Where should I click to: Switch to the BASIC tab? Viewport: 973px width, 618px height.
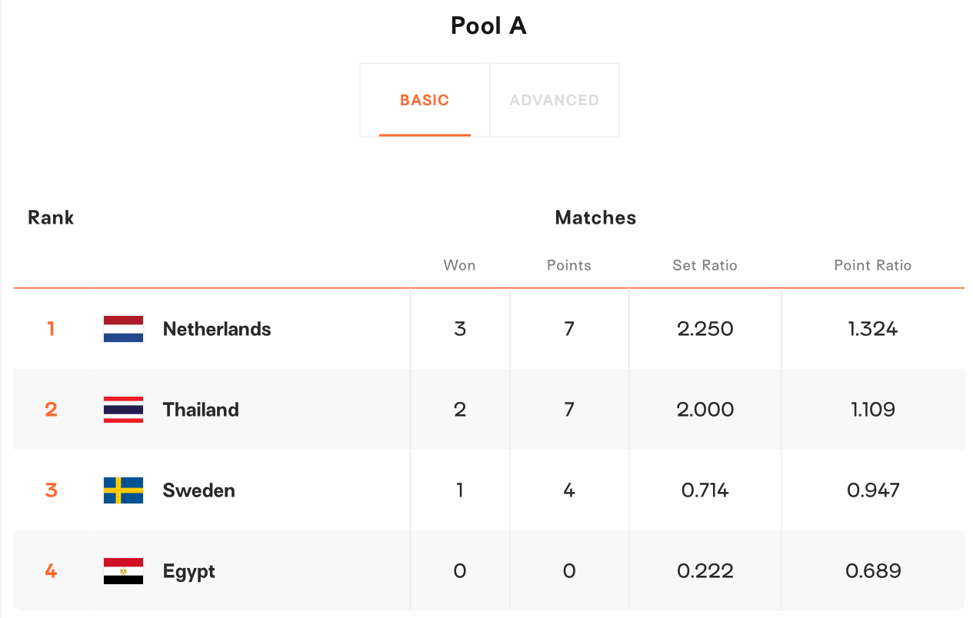[425, 100]
